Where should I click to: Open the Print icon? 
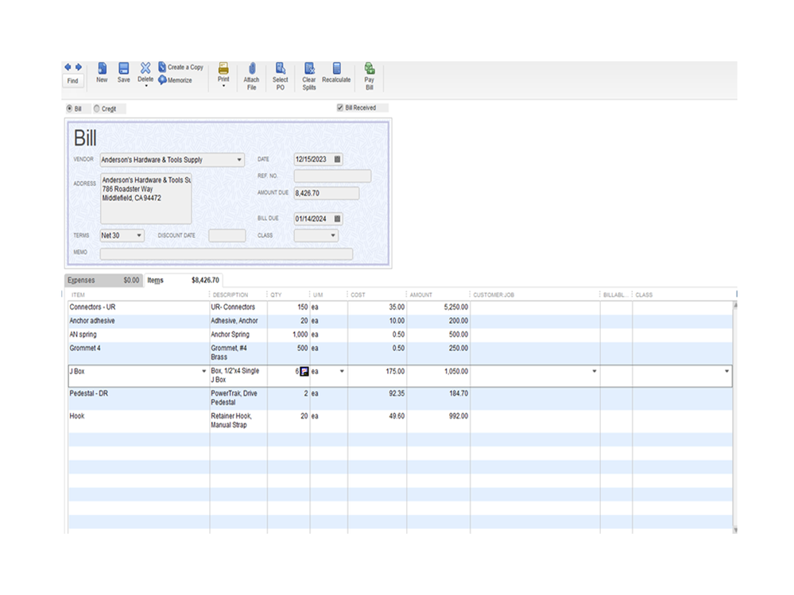(223, 69)
